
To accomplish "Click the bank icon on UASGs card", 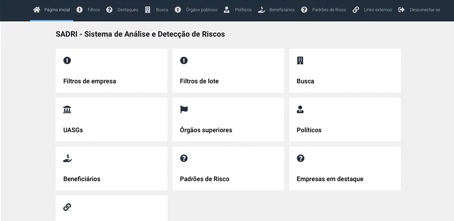I will [x=67, y=109].
